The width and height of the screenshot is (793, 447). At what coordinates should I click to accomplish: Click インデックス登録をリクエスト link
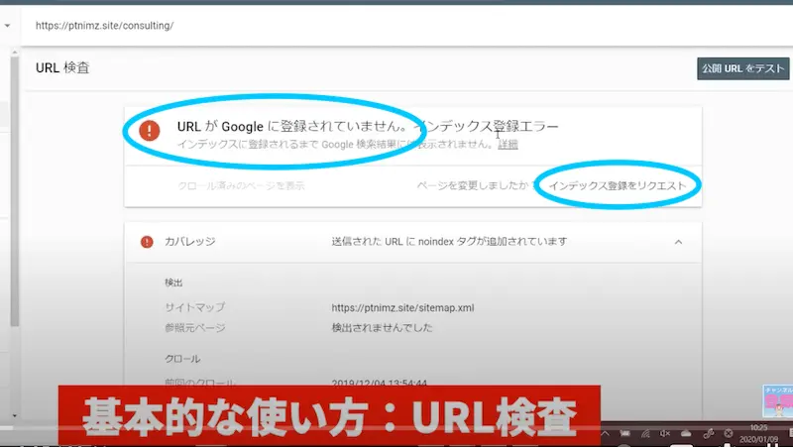[617, 185]
